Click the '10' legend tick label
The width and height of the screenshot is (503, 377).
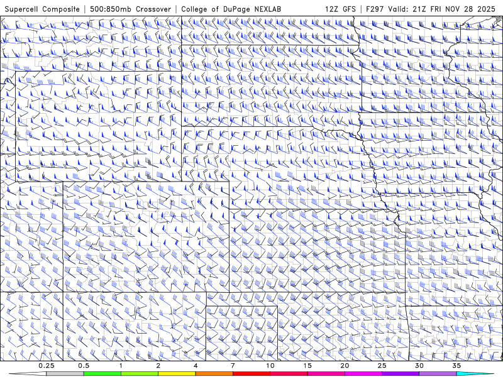[270, 366]
